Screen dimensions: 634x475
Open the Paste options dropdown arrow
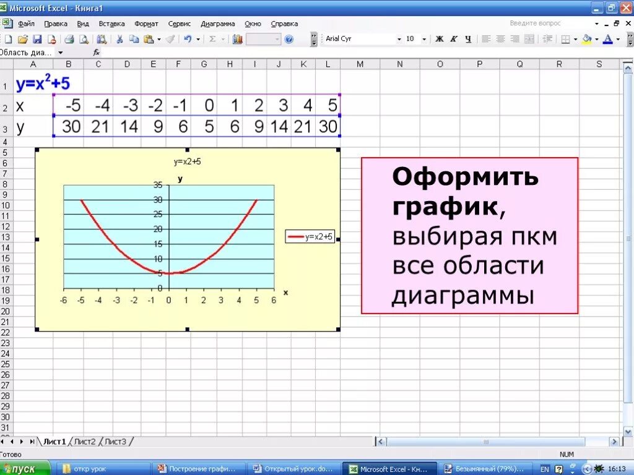159,39
